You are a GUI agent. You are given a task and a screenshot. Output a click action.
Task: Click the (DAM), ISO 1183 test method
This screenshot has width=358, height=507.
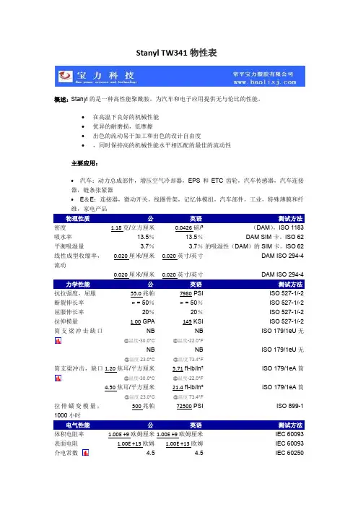coord(278,227)
